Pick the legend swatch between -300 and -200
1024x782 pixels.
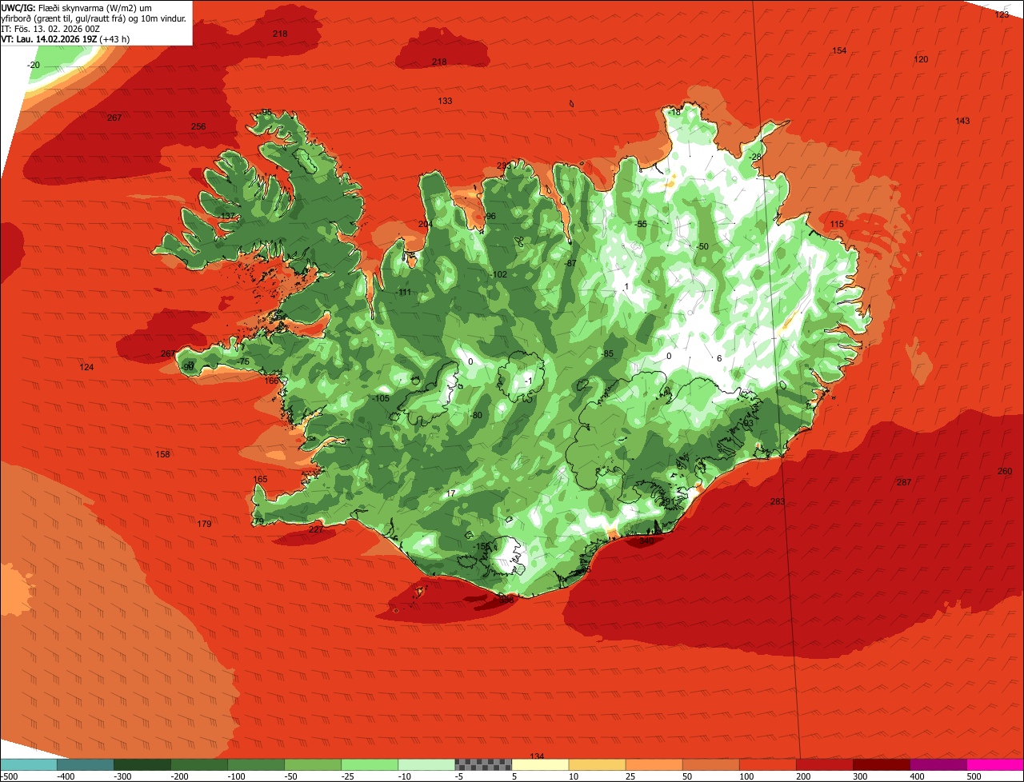click(x=142, y=764)
